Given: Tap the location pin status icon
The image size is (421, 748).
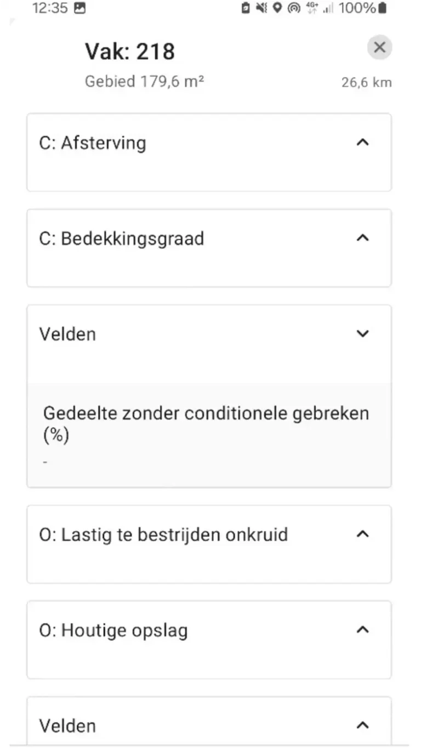Looking at the screenshot, I should click(x=277, y=8).
